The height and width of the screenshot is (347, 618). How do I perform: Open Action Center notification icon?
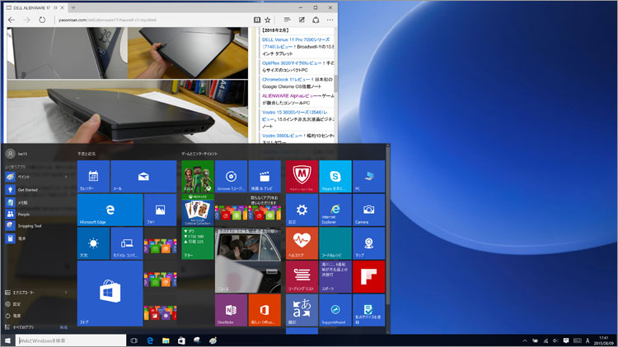tap(566, 340)
